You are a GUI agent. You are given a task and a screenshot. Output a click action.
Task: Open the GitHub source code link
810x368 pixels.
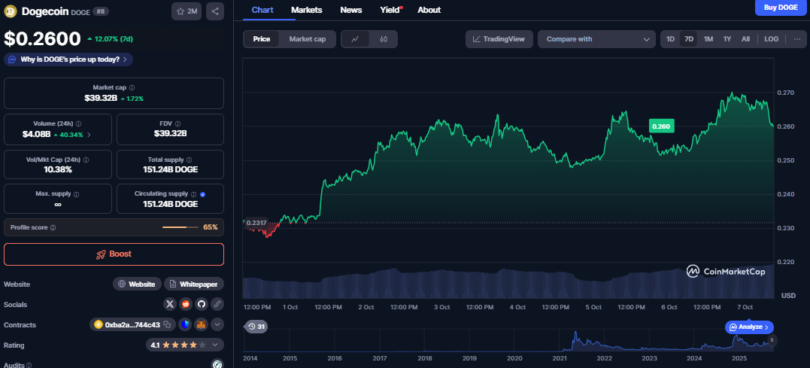201,304
